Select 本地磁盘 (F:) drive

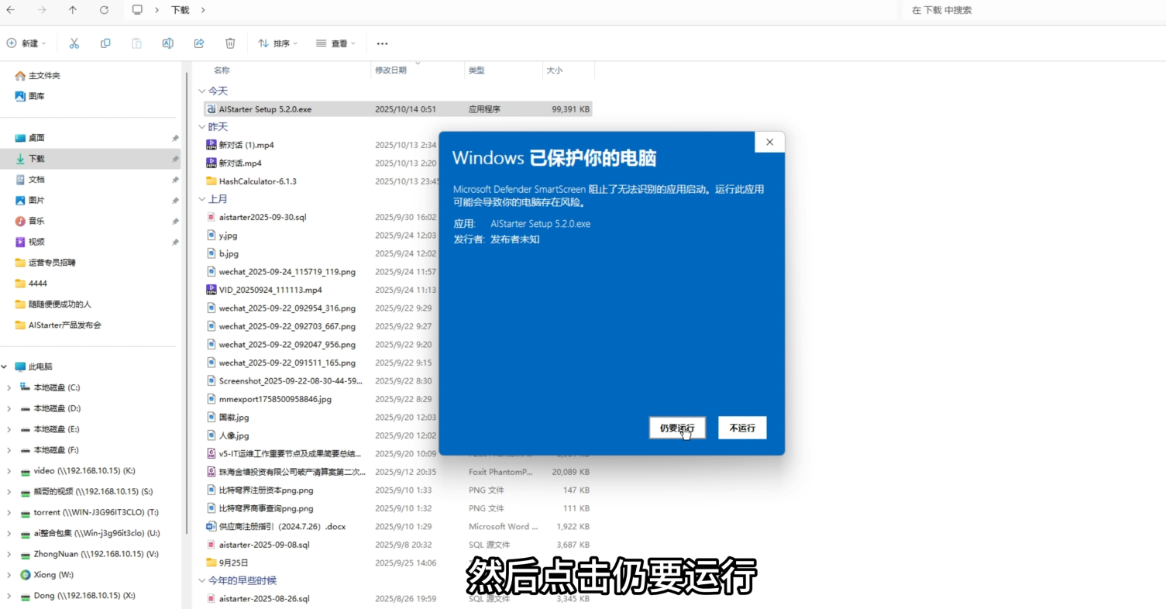[x=57, y=450]
